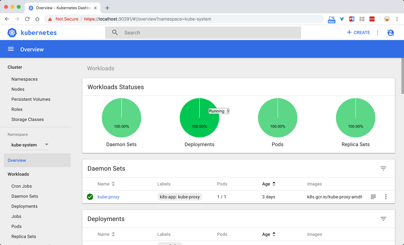Close the Kubernetes Dashboard tab
Viewport: 404px width, 245px height.
click(x=95, y=8)
